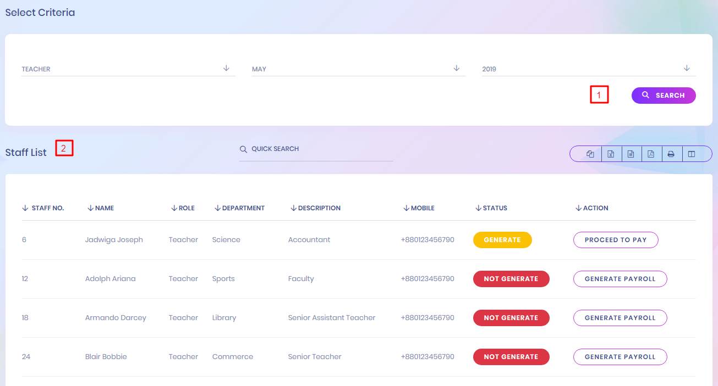Export staff list as PDF
Image resolution: width=718 pixels, height=386 pixels.
pos(651,154)
